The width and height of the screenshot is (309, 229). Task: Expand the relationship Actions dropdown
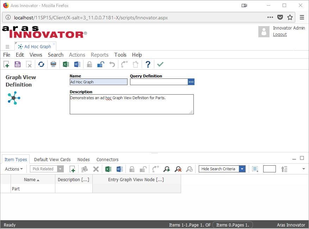tap(14, 169)
